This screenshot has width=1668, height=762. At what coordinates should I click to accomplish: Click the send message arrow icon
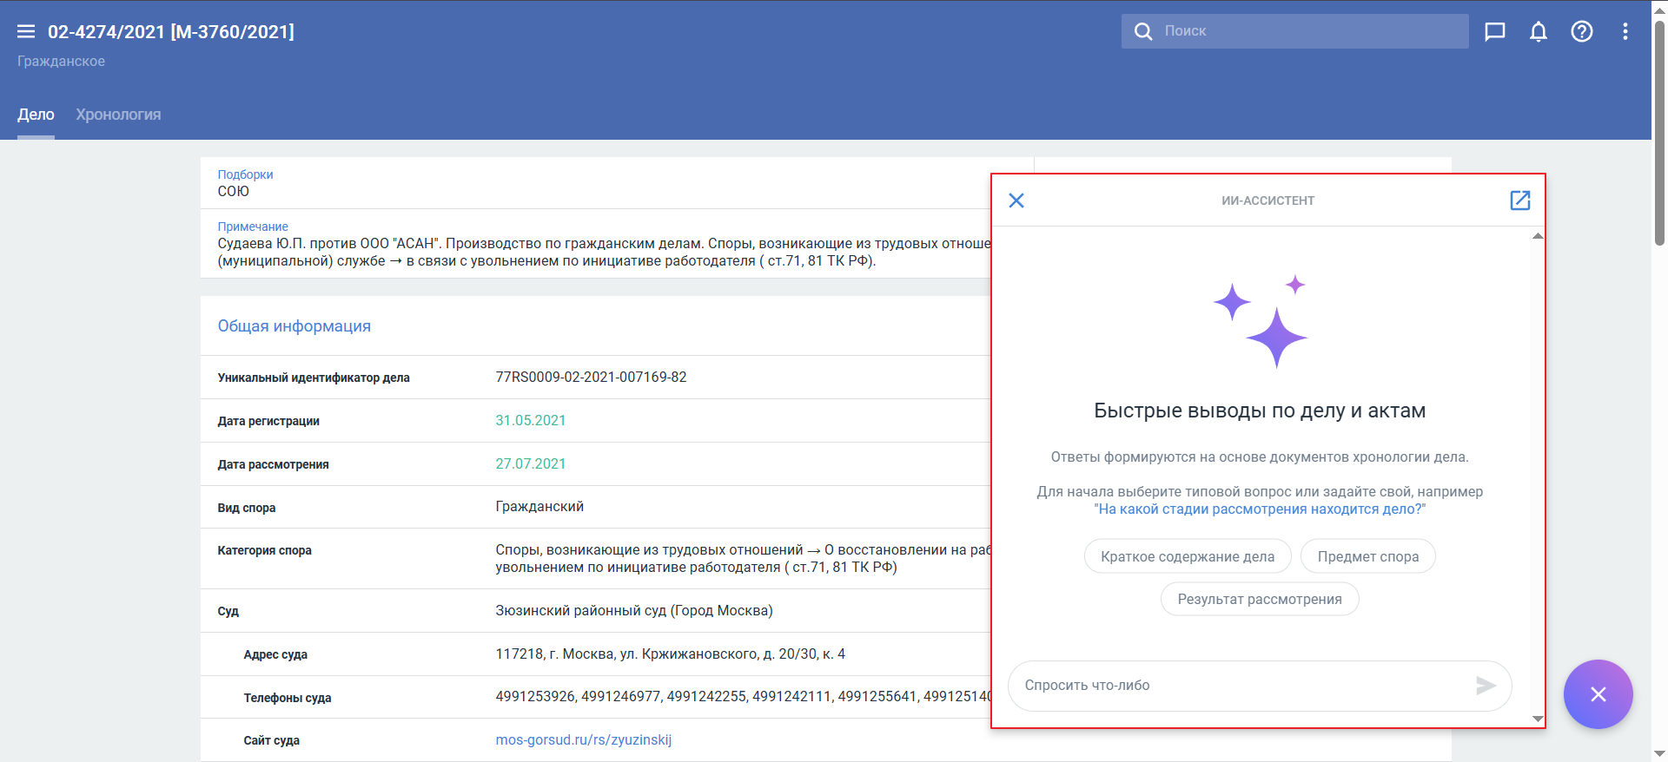[x=1486, y=686]
